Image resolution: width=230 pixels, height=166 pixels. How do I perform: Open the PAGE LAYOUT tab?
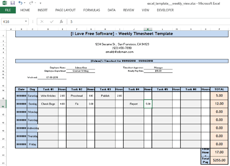tap(66, 10)
